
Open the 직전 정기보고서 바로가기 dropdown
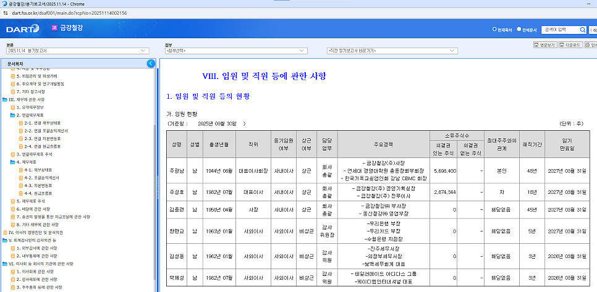392,51
